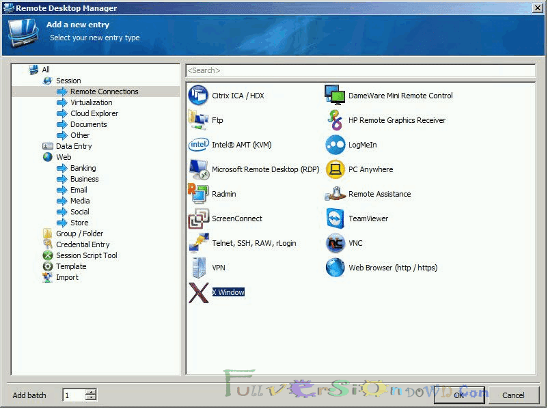Select the LogMeIn icon
Image resolution: width=548 pixels, height=409 pixels.
click(335, 145)
